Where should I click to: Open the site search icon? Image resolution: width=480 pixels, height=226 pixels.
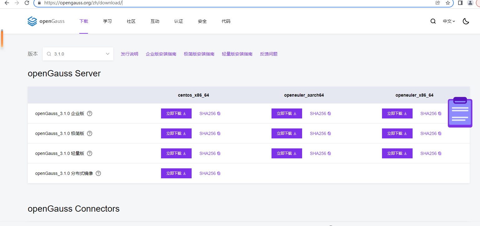433,21
